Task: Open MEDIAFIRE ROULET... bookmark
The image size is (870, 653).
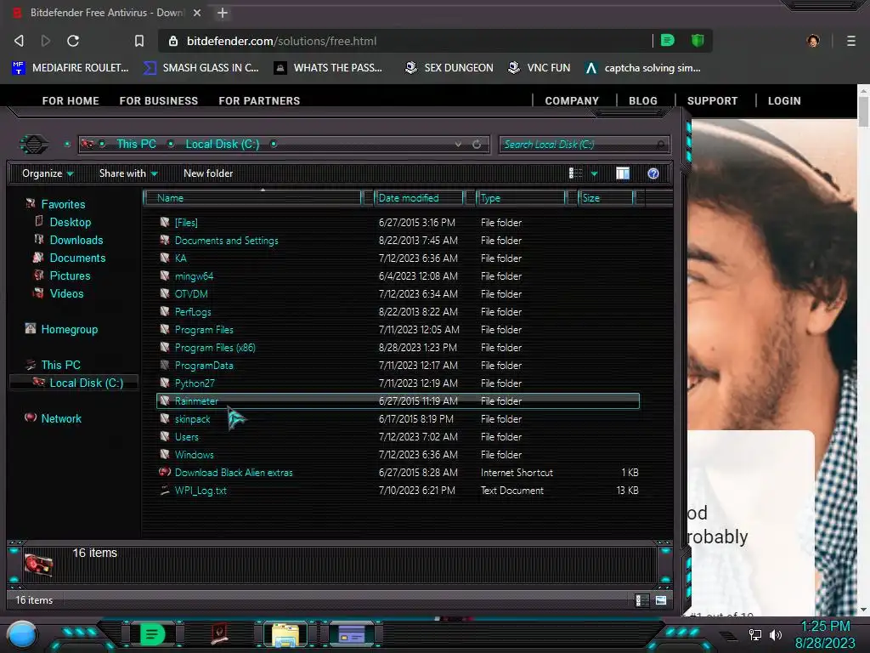Action: (70, 68)
